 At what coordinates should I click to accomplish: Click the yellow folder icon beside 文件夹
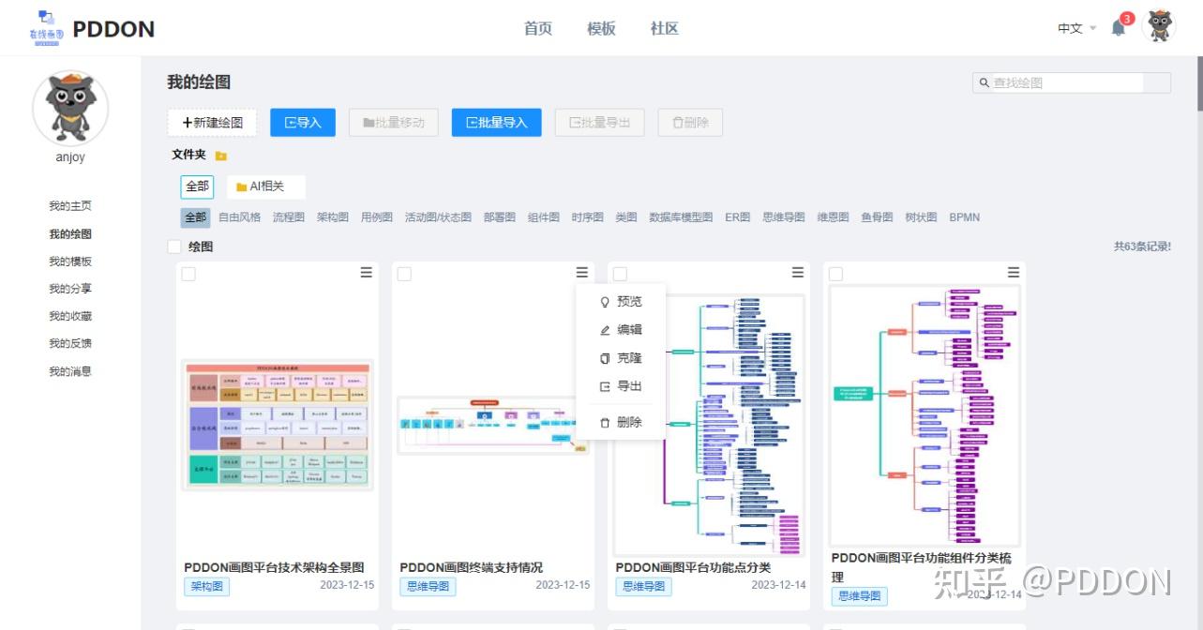pos(219,154)
